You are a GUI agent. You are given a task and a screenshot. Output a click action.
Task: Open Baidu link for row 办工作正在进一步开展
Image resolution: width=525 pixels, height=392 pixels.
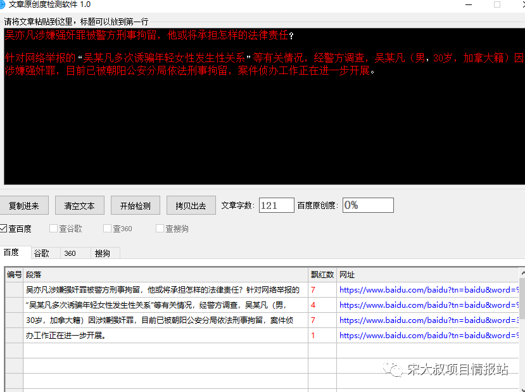(x=429, y=335)
